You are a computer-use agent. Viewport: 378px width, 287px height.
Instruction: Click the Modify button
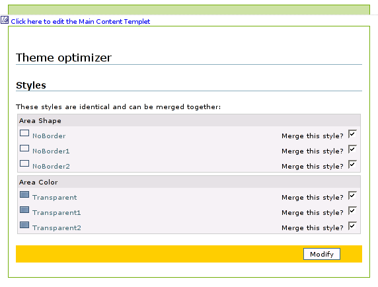pos(322,254)
